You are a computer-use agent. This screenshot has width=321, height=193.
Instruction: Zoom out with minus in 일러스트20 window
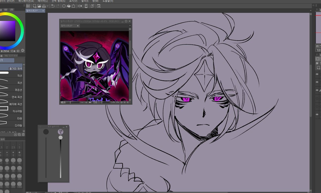(x=82, y=103)
